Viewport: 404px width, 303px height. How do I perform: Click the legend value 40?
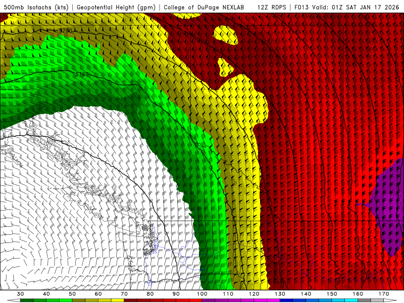(46, 294)
